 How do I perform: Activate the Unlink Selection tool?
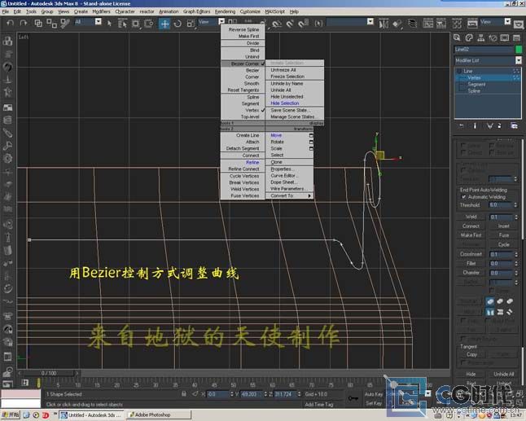[51, 23]
